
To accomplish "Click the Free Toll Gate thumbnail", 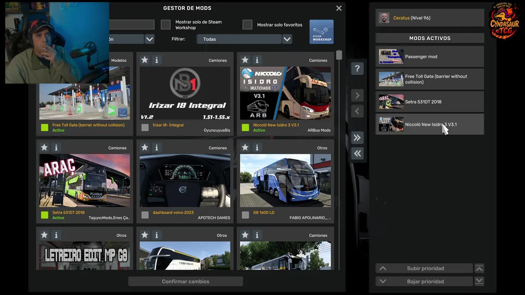I will 84,102.
